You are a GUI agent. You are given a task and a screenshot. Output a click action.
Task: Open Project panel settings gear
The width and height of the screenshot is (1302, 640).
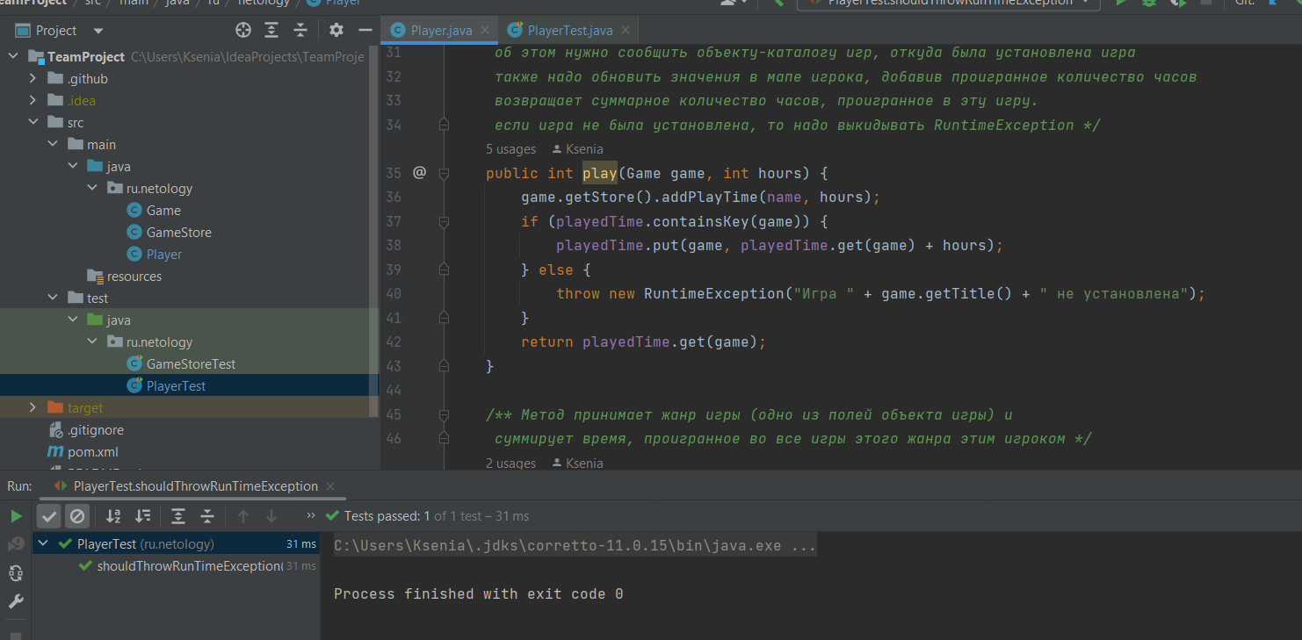point(336,29)
